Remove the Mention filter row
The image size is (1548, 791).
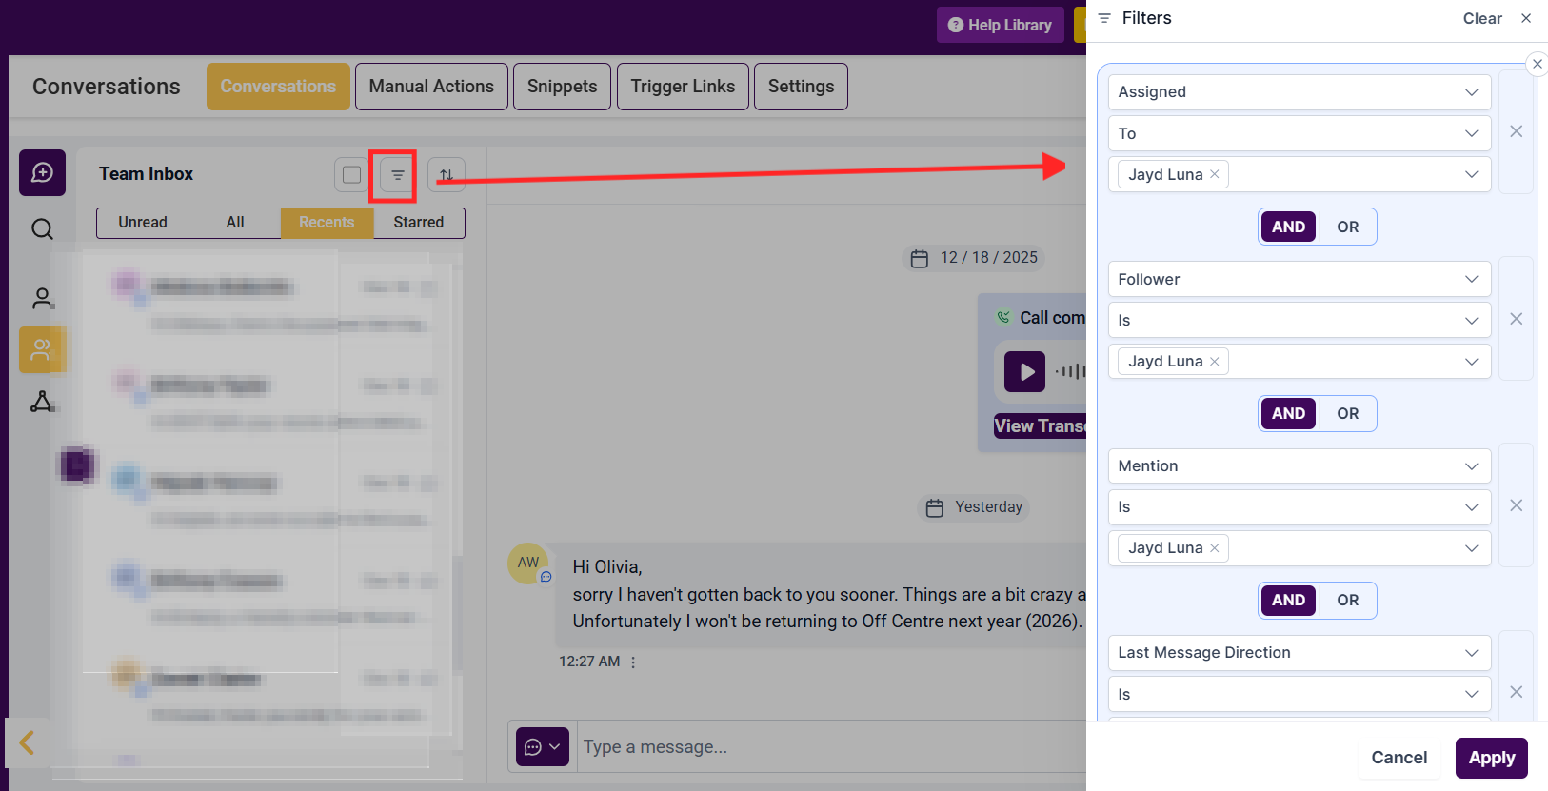pos(1517,505)
